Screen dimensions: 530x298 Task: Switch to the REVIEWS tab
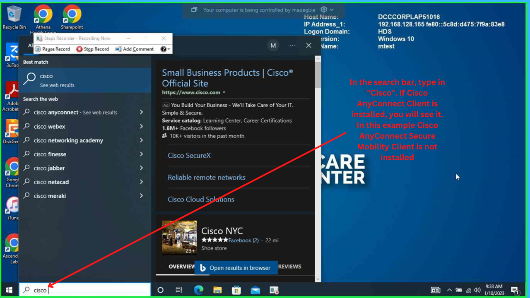point(289,267)
